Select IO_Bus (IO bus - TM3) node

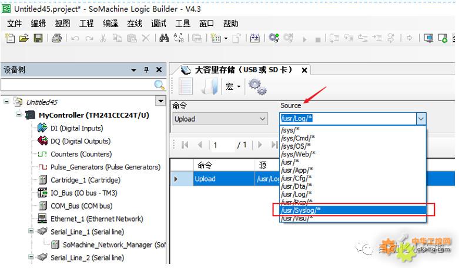click(83, 193)
